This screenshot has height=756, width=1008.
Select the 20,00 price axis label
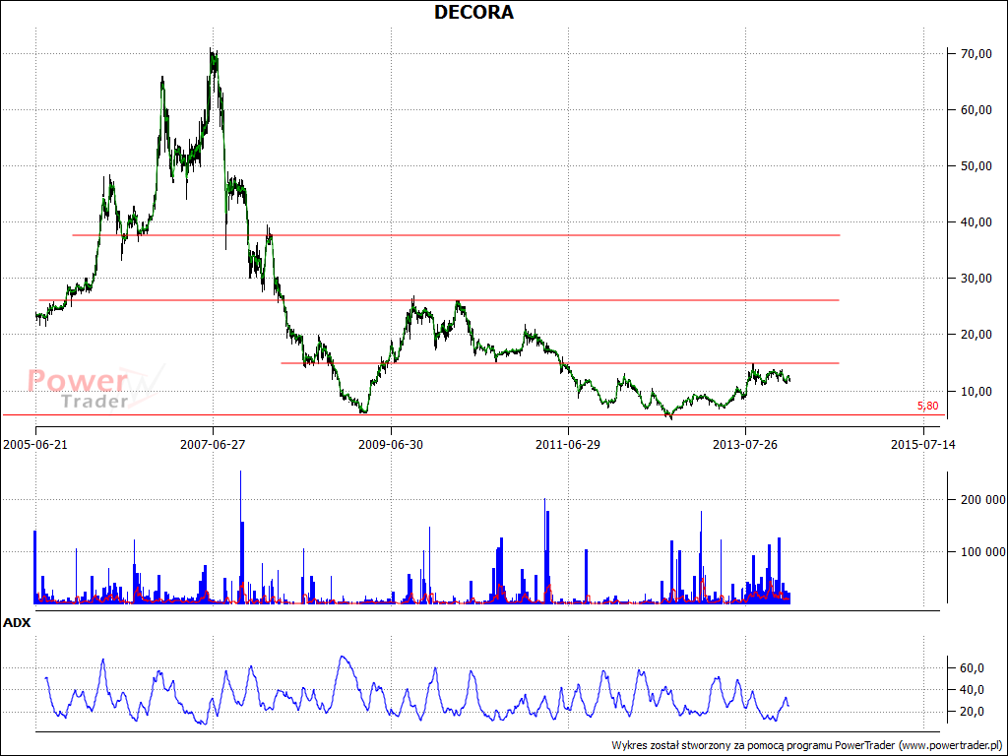click(976, 335)
